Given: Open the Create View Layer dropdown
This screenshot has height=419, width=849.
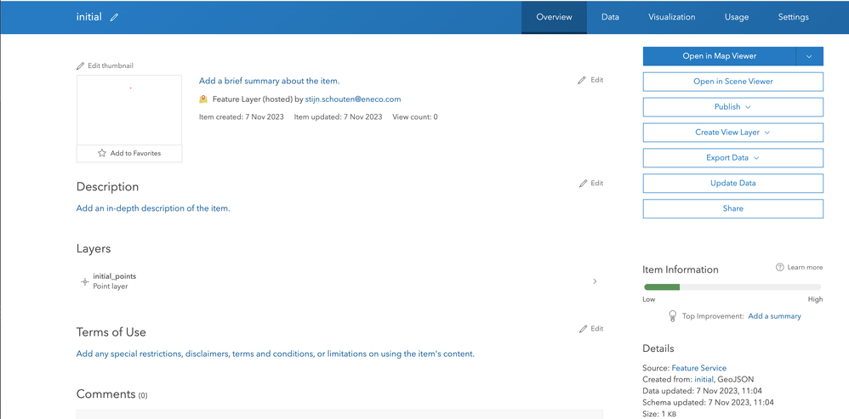Looking at the screenshot, I should coord(732,133).
